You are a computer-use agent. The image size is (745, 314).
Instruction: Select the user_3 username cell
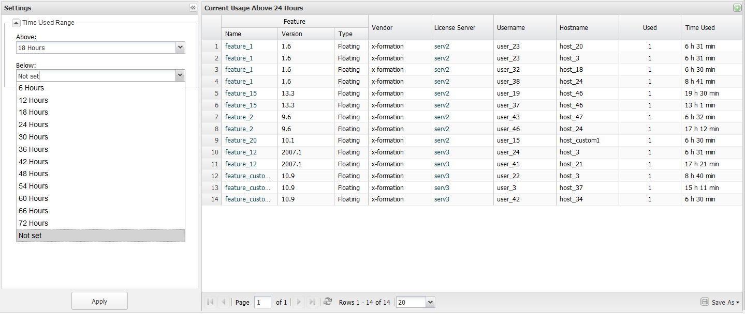pos(524,188)
